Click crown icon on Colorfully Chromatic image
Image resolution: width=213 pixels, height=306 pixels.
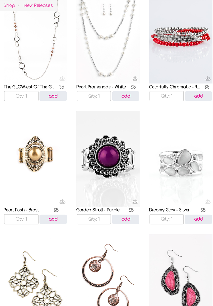[208, 79]
